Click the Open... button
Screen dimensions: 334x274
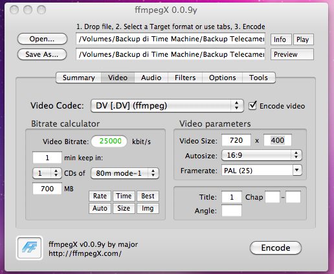42,39
